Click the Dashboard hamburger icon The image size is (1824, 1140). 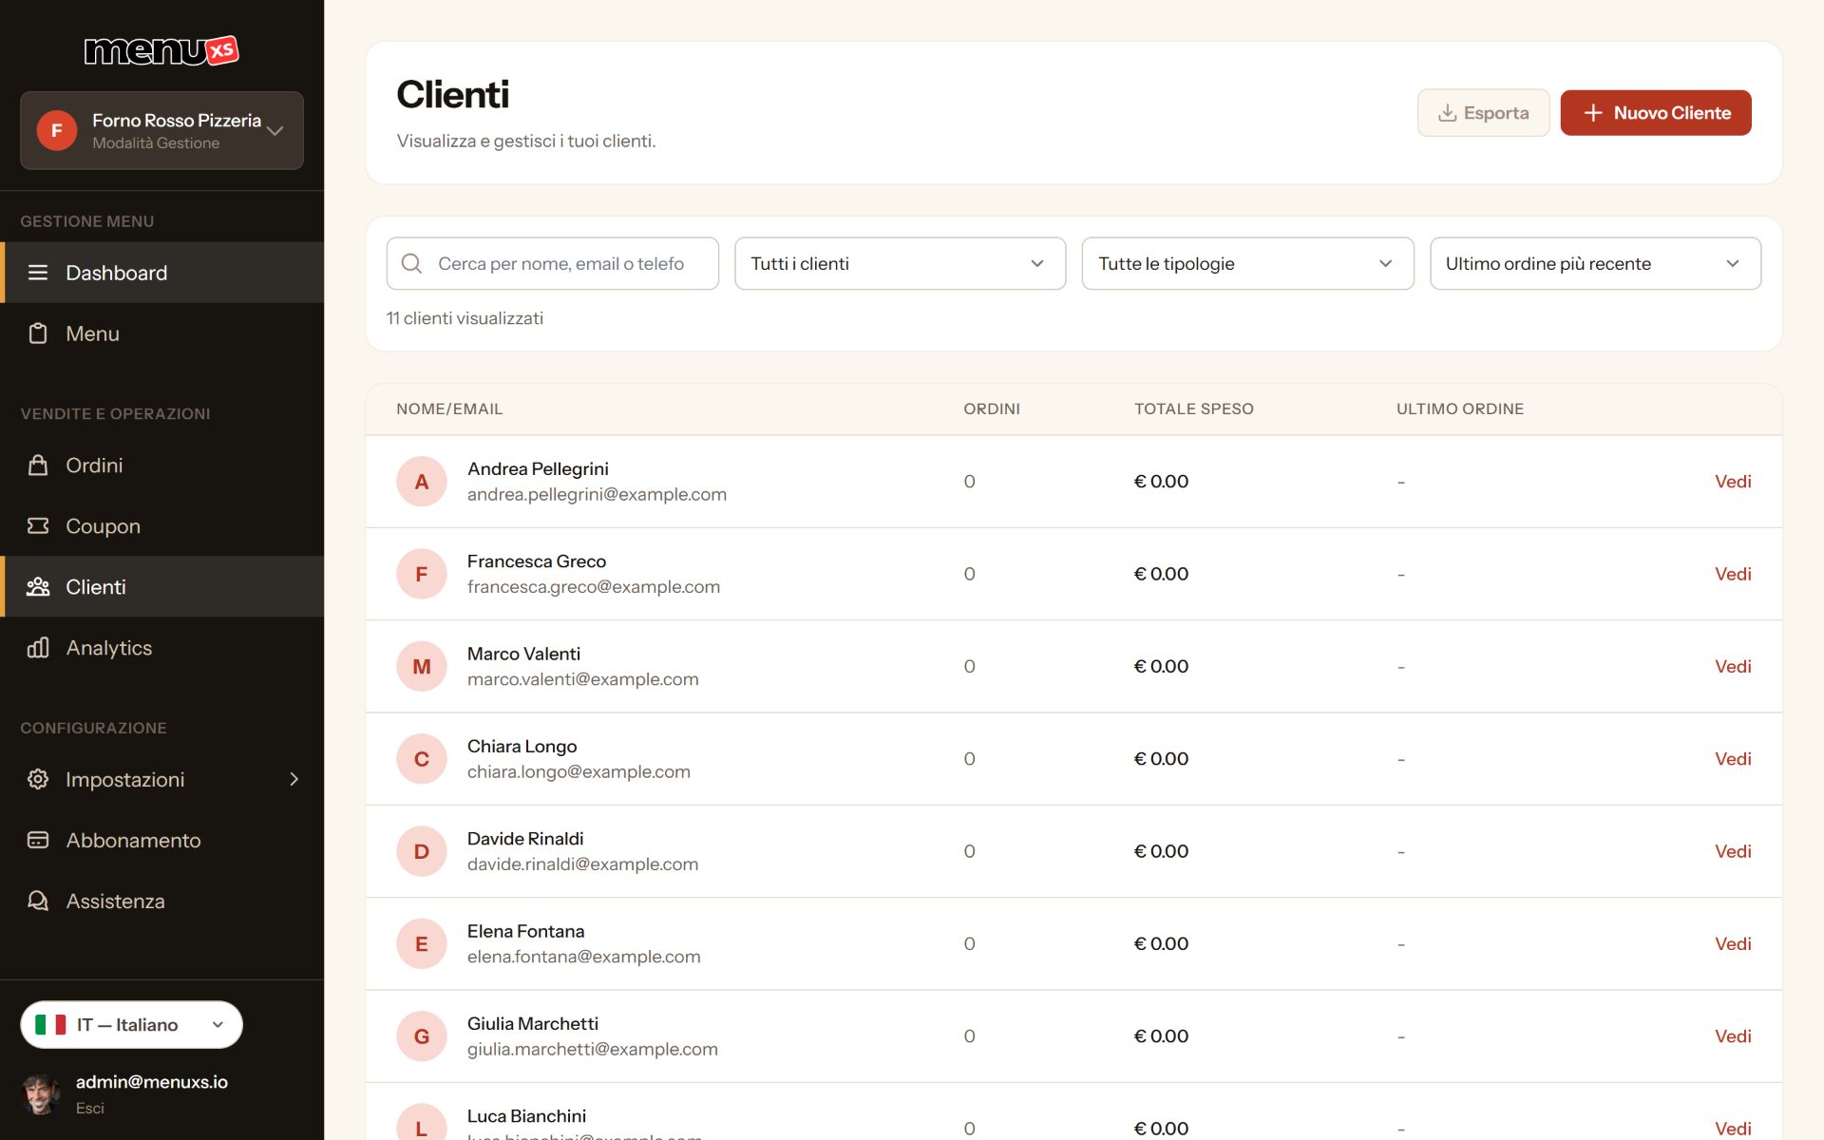click(38, 273)
